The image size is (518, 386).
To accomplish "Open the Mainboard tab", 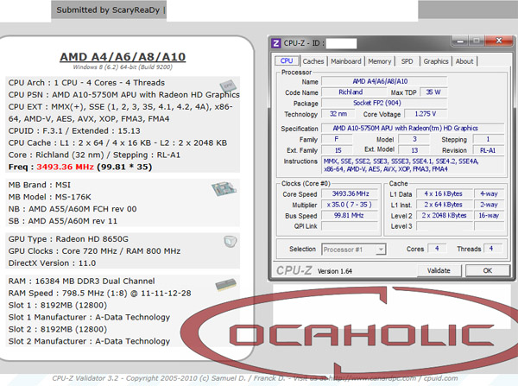I will coord(346,61).
